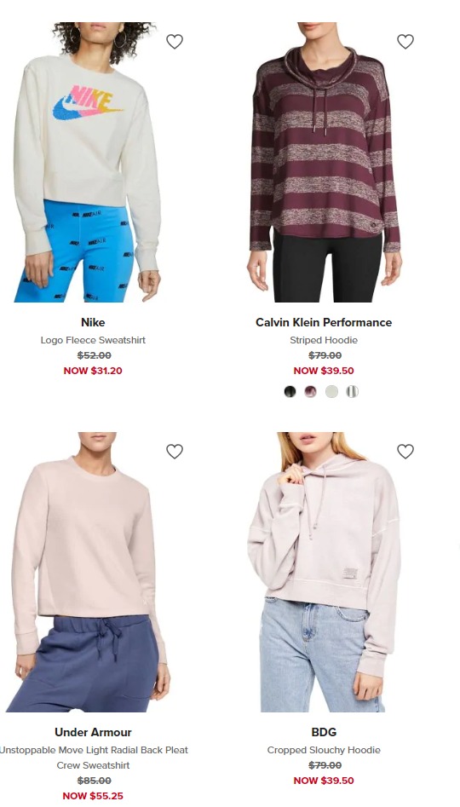Favorite the Nike Logo Fleece Sweatshirt heart

pos(175,41)
